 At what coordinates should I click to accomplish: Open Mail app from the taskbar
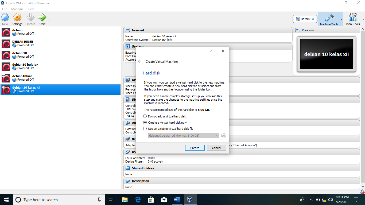click(164, 200)
